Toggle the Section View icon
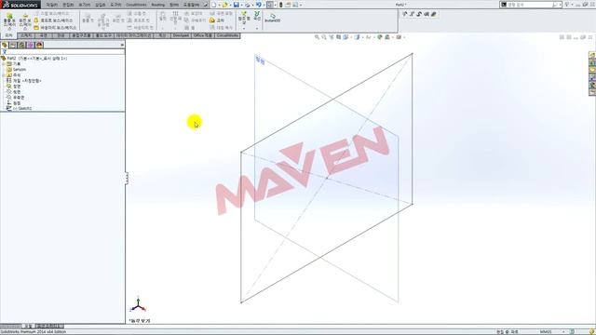The width and height of the screenshot is (596, 335). pos(338,37)
